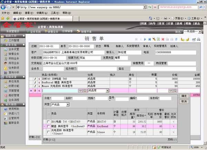Open 工作整理 in sidebar
207x150 pixels.
click(14, 40)
